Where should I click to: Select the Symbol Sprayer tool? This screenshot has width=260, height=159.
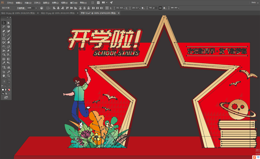click(x=4, y=67)
